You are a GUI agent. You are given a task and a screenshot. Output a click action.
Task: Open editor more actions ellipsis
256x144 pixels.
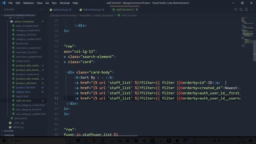(252, 10)
